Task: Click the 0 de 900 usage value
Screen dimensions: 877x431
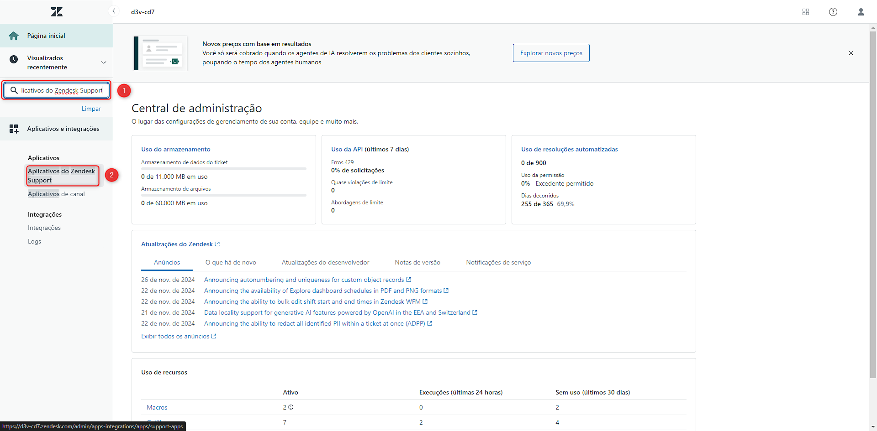Action: tap(534, 163)
